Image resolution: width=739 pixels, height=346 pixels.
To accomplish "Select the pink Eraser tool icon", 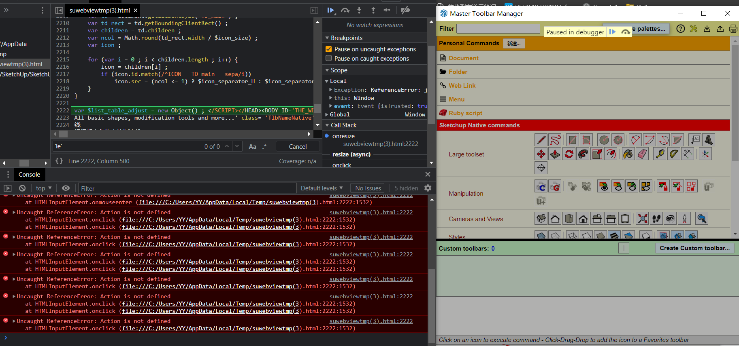I will pos(642,154).
